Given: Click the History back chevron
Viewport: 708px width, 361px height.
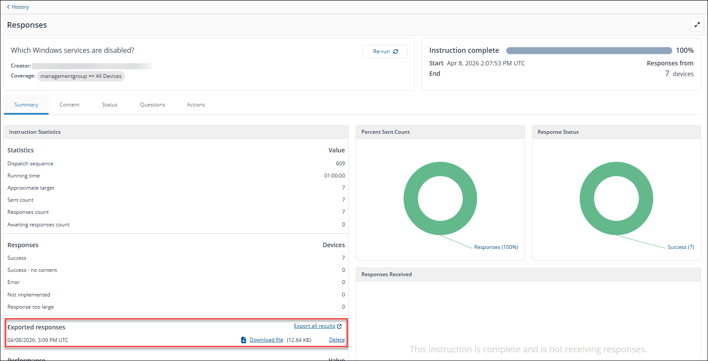Looking at the screenshot, I should tap(8, 7).
